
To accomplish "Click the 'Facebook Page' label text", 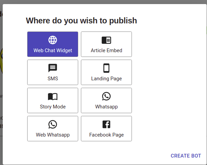I will (x=106, y=135).
